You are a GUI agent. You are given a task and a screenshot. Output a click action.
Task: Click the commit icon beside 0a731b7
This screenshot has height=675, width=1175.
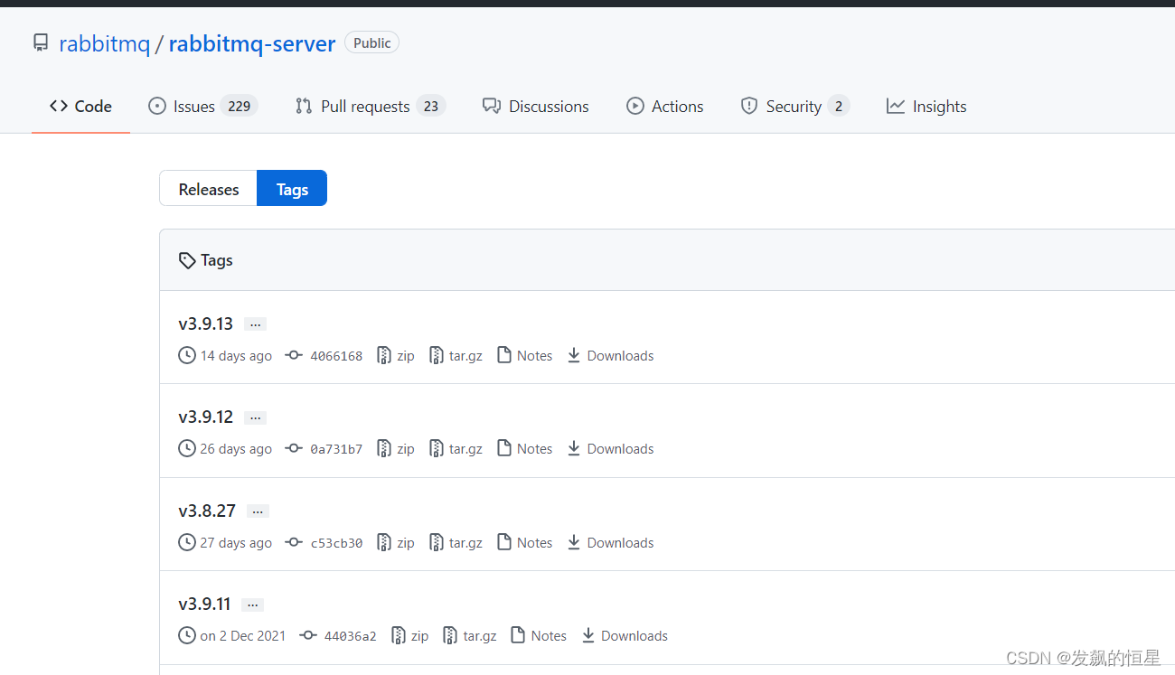294,448
